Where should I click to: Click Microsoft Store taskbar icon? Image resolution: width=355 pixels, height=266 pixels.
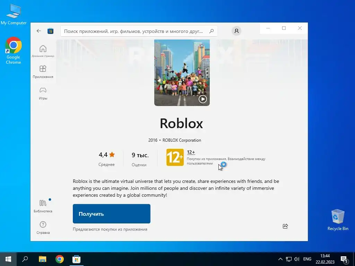click(76, 259)
